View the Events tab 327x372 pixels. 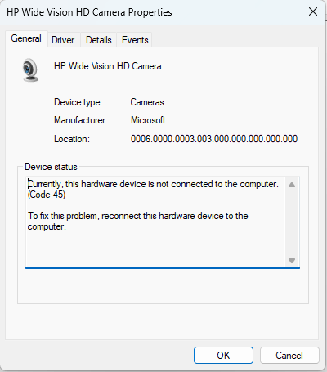135,40
